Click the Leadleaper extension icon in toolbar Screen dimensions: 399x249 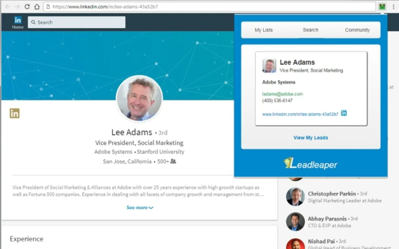(x=382, y=6)
